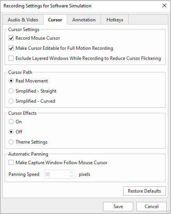Click the 'pixels' unit label
Image resolution: width=171 pixels, height=214 pixels.
[x=85, y=174]
